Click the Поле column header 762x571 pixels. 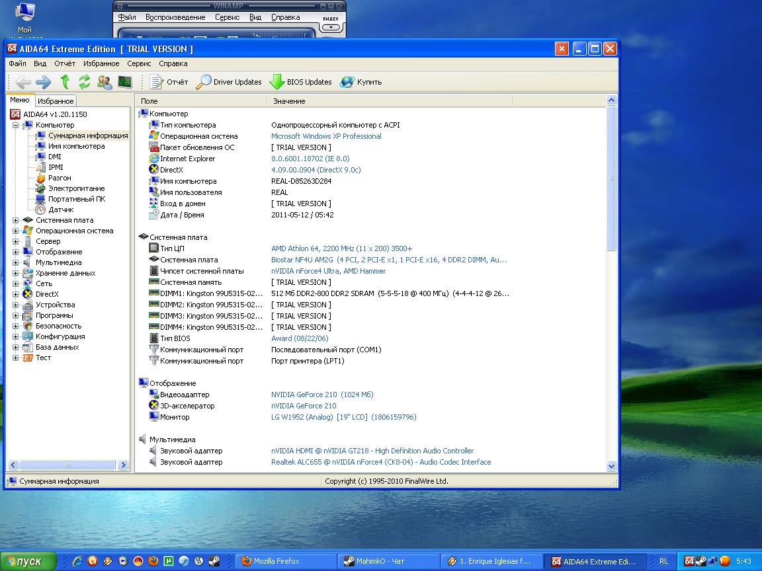(202, 101)
